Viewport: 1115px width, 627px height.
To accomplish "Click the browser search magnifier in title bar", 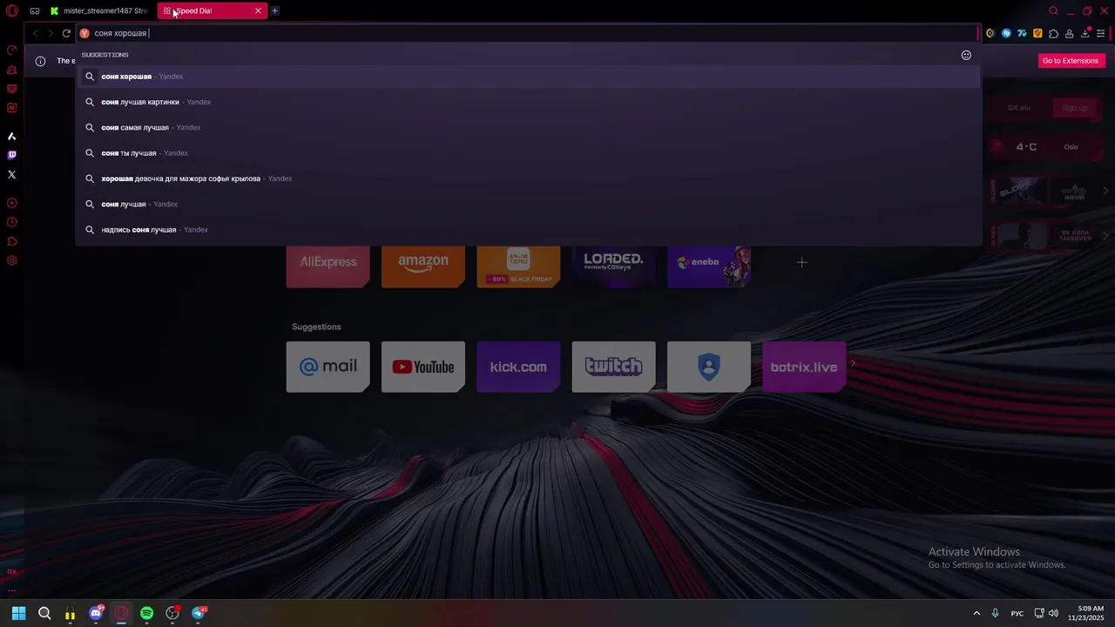I will click(x=1053, y=11).
